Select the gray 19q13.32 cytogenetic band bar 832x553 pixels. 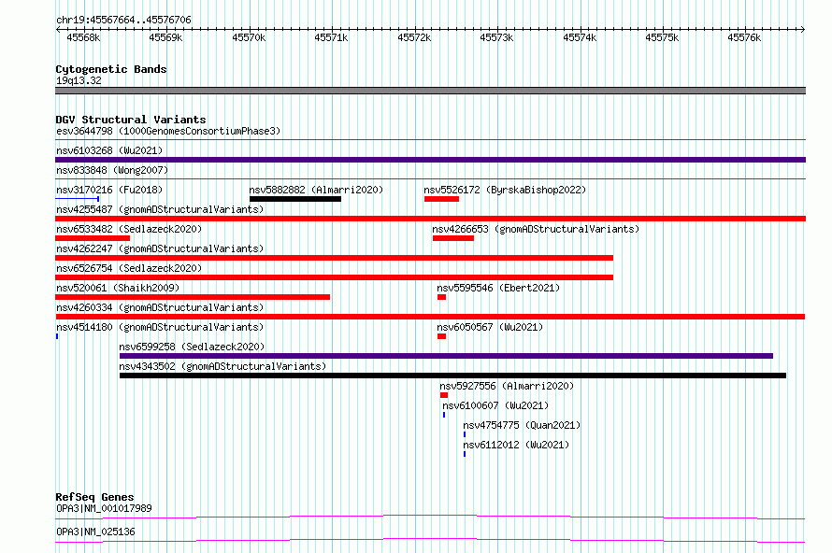[x=430, y=91]
